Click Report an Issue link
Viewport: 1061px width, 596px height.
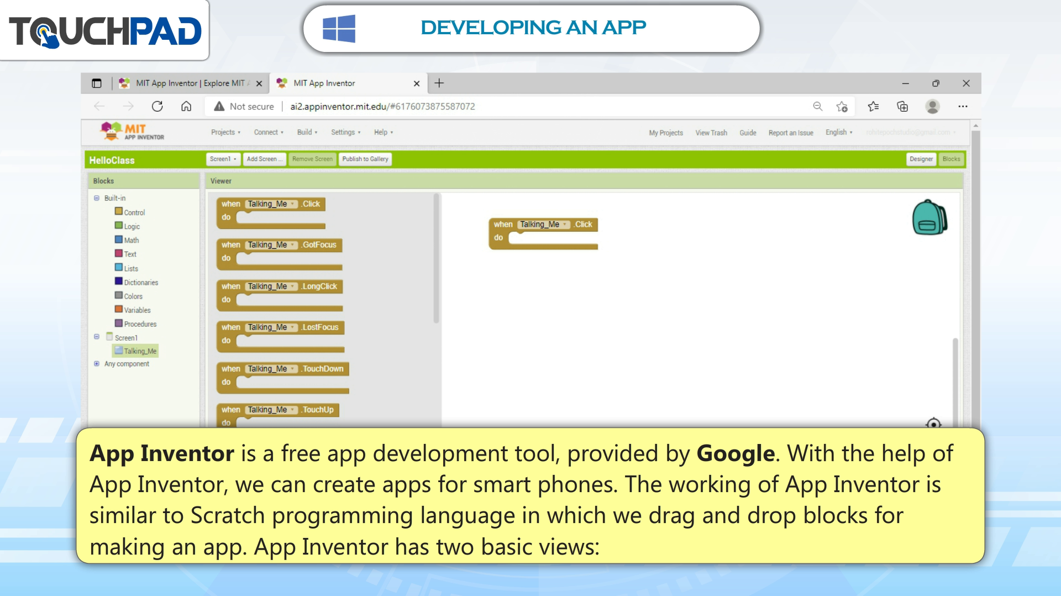click(x=791, y=133)
